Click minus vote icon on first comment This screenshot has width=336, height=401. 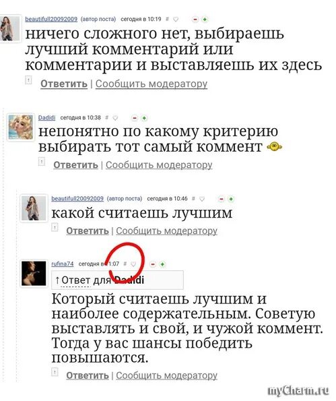click(195, 19)
